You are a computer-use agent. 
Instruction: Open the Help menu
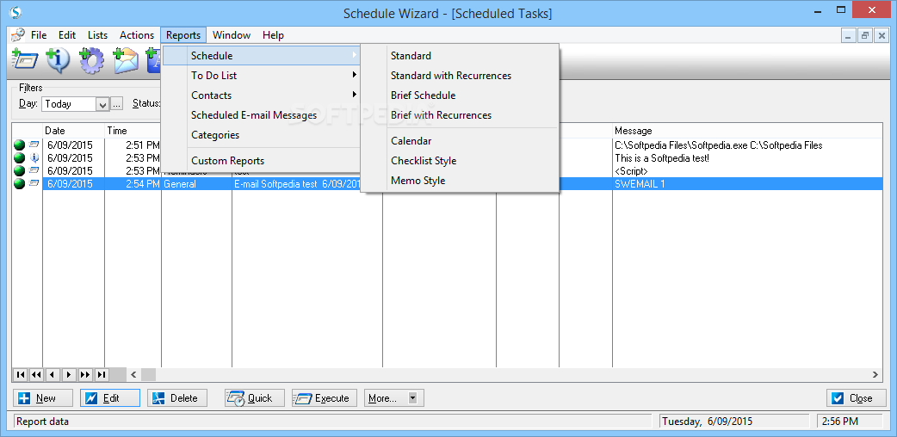point(273,35)
